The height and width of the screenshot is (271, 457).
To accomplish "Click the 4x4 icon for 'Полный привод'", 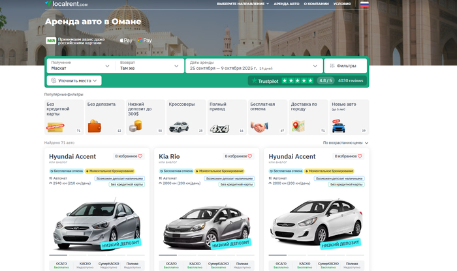I will [x=219, y=128].
